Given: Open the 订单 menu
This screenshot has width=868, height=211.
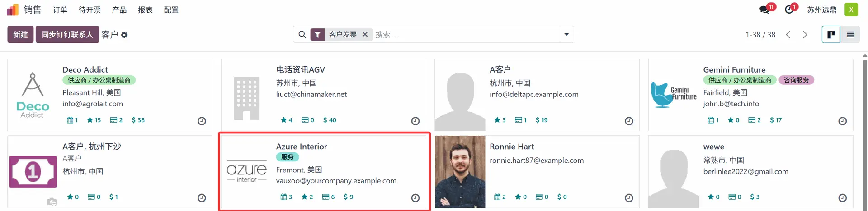Looking at the screenshot, I should point(60,9).
